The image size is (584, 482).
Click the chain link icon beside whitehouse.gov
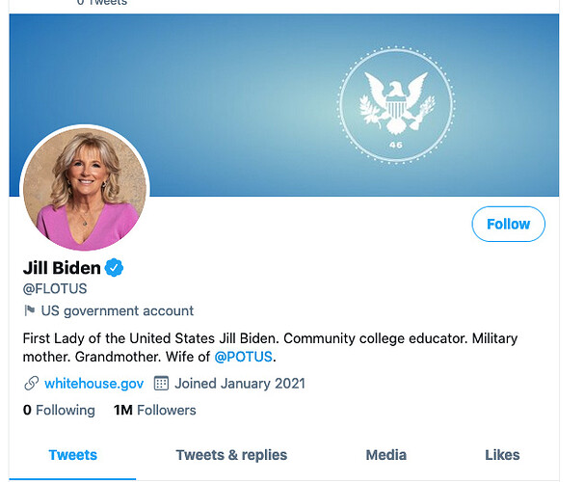pyautogui.click(x=31, y=384)
